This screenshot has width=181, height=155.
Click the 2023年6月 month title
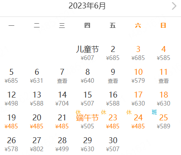coord(87,6)
